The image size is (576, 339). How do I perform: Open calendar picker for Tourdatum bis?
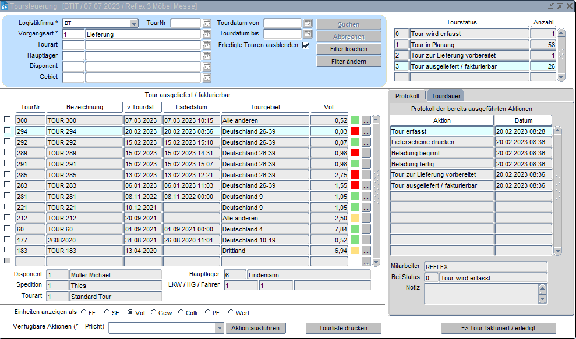point(308,34)
